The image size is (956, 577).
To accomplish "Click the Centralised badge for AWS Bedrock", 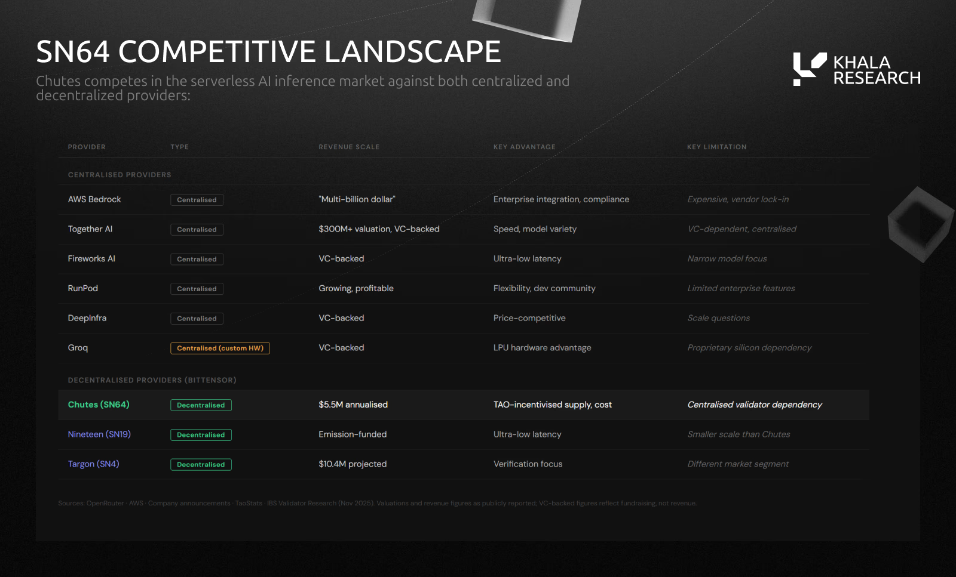I will coord(197,200).
